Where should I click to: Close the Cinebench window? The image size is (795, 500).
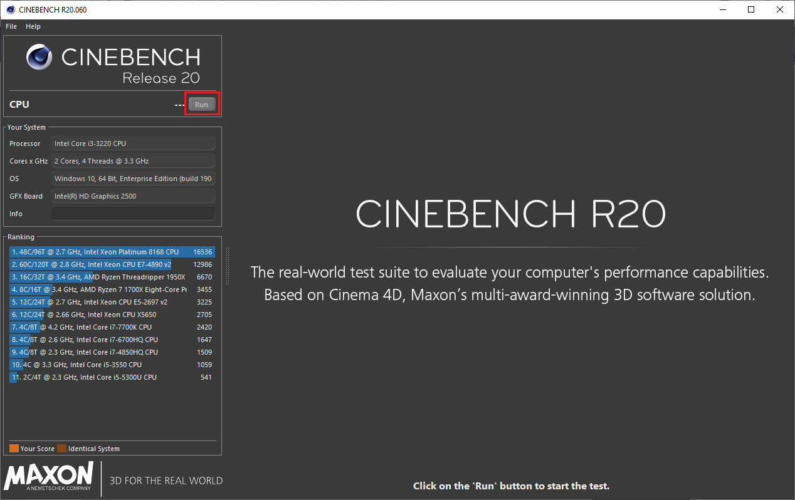tap(780, 9)
